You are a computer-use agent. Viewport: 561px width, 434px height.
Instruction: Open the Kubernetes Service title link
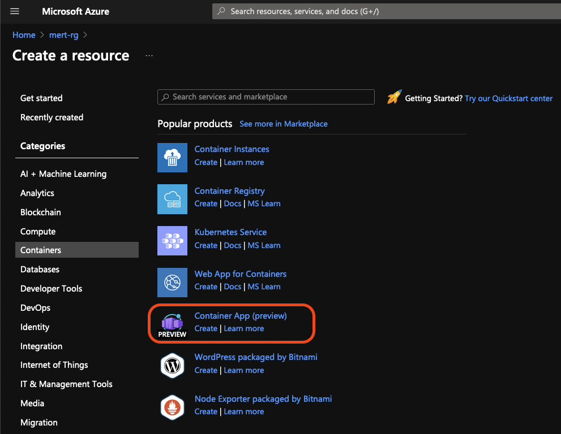(230, 232)
